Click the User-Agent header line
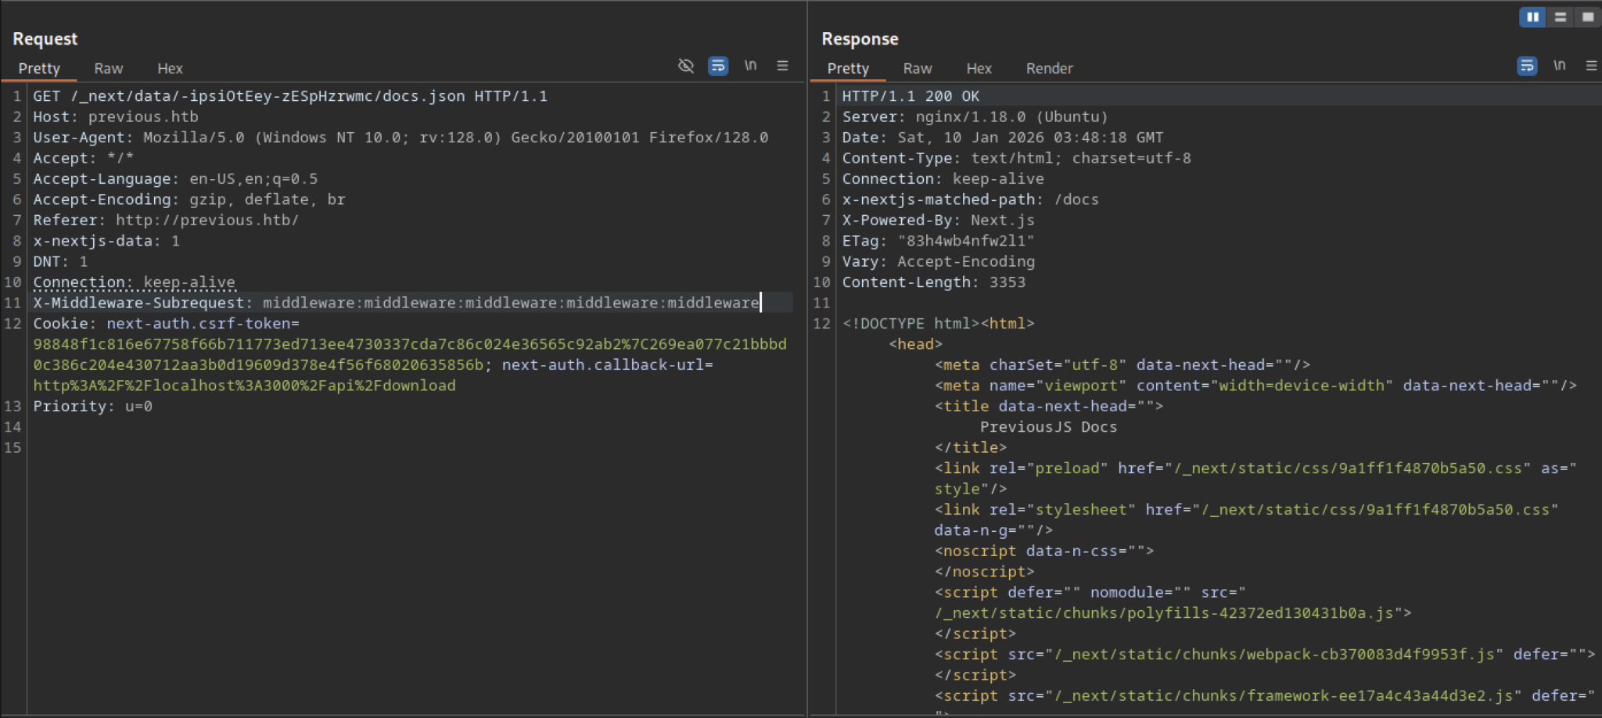The width and height of the screenshot is (1602, 718). (400, 138)
